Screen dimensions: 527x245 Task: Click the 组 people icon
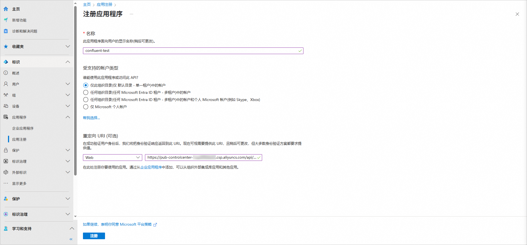[6, 95]
